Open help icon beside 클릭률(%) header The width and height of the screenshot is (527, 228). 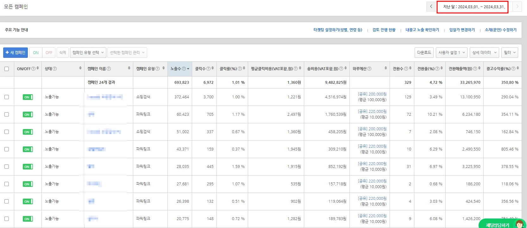click(x=240, y=69)
